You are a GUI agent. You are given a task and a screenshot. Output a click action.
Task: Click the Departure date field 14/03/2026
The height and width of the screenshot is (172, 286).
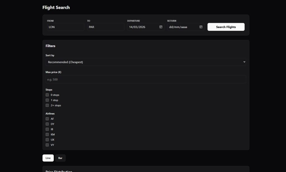pyautogui.click(x=146, y=27)
